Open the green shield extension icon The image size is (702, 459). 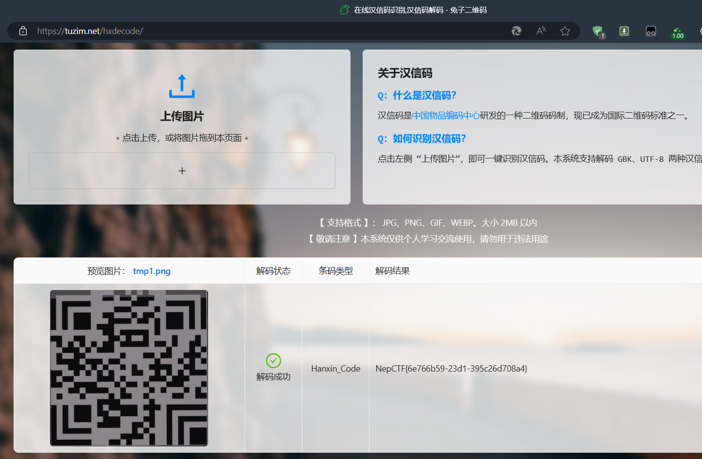click(598, 32)
